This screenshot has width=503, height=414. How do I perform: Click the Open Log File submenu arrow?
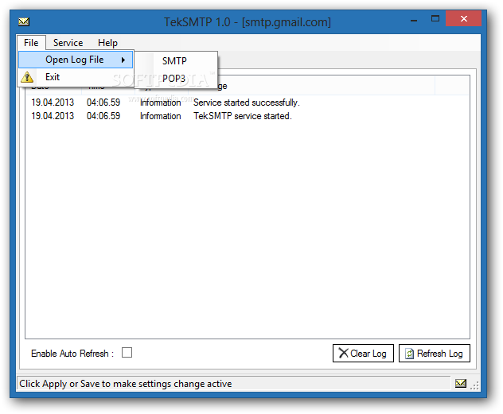[x=123, y=60]
